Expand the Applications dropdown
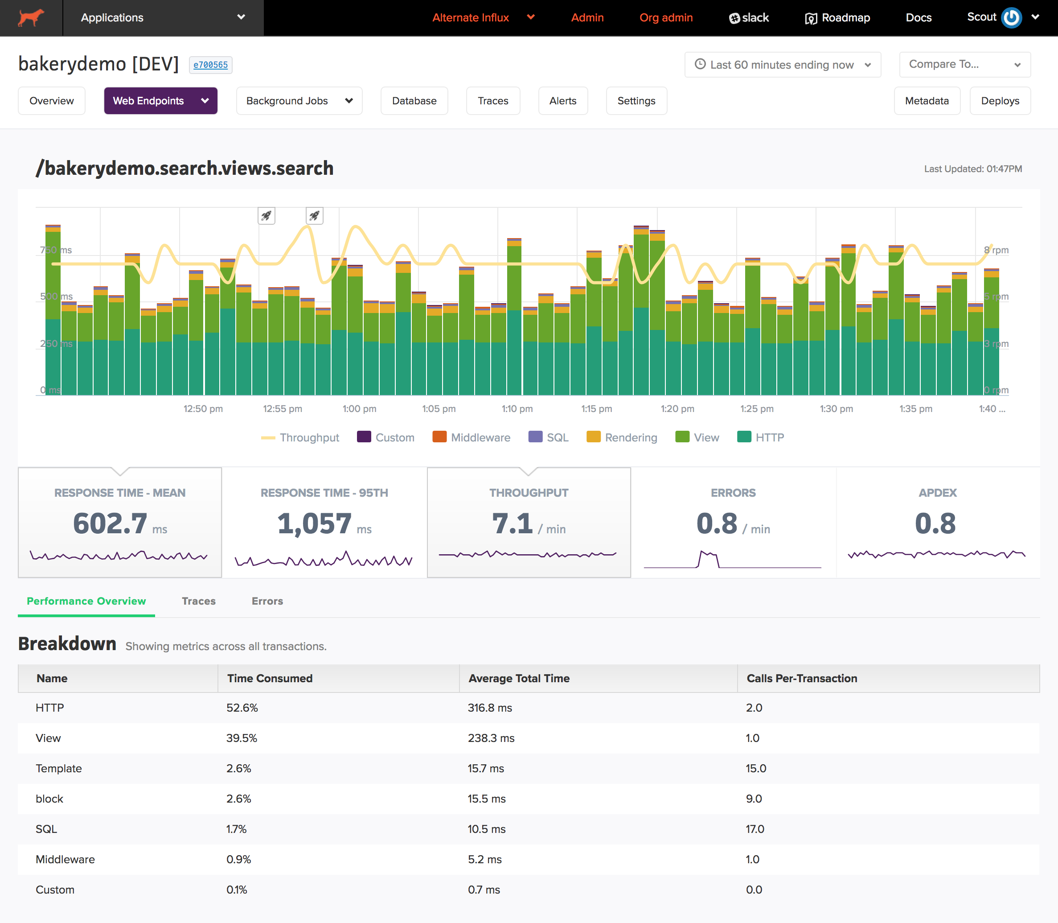This screenshot has height=923, width=1058. [x=163, y=17]
